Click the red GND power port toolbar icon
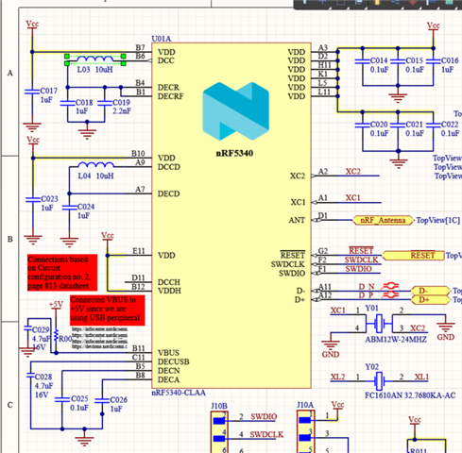This screenshot has width=462, height=453. point(413,3)
